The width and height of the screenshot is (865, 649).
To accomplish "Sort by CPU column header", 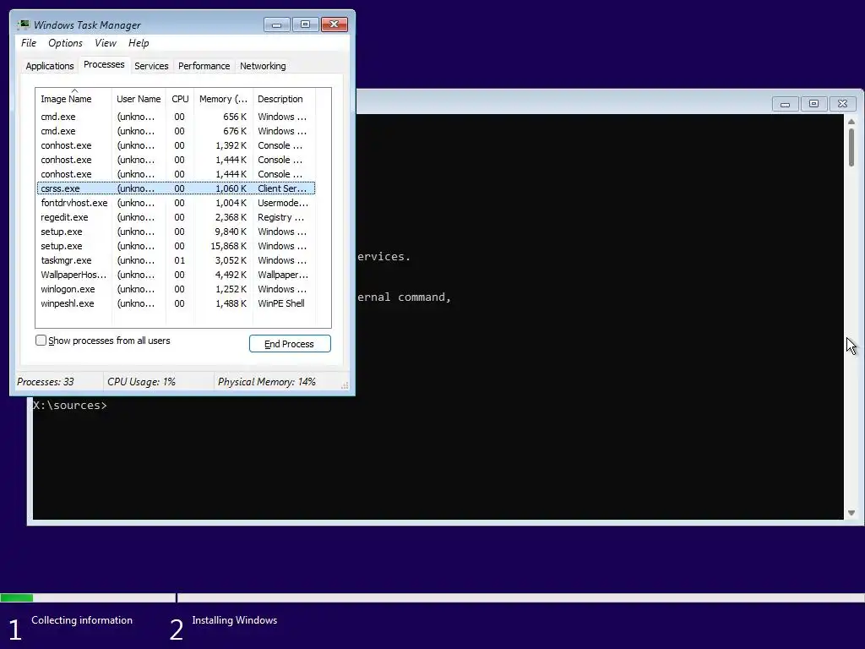I will point(180,99).
